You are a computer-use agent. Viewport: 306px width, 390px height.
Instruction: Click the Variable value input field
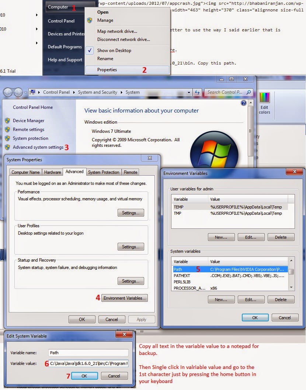click(x=88, y=363)
